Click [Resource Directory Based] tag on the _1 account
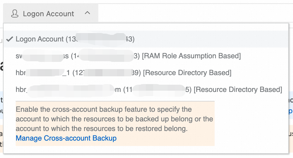 (187, 73)
